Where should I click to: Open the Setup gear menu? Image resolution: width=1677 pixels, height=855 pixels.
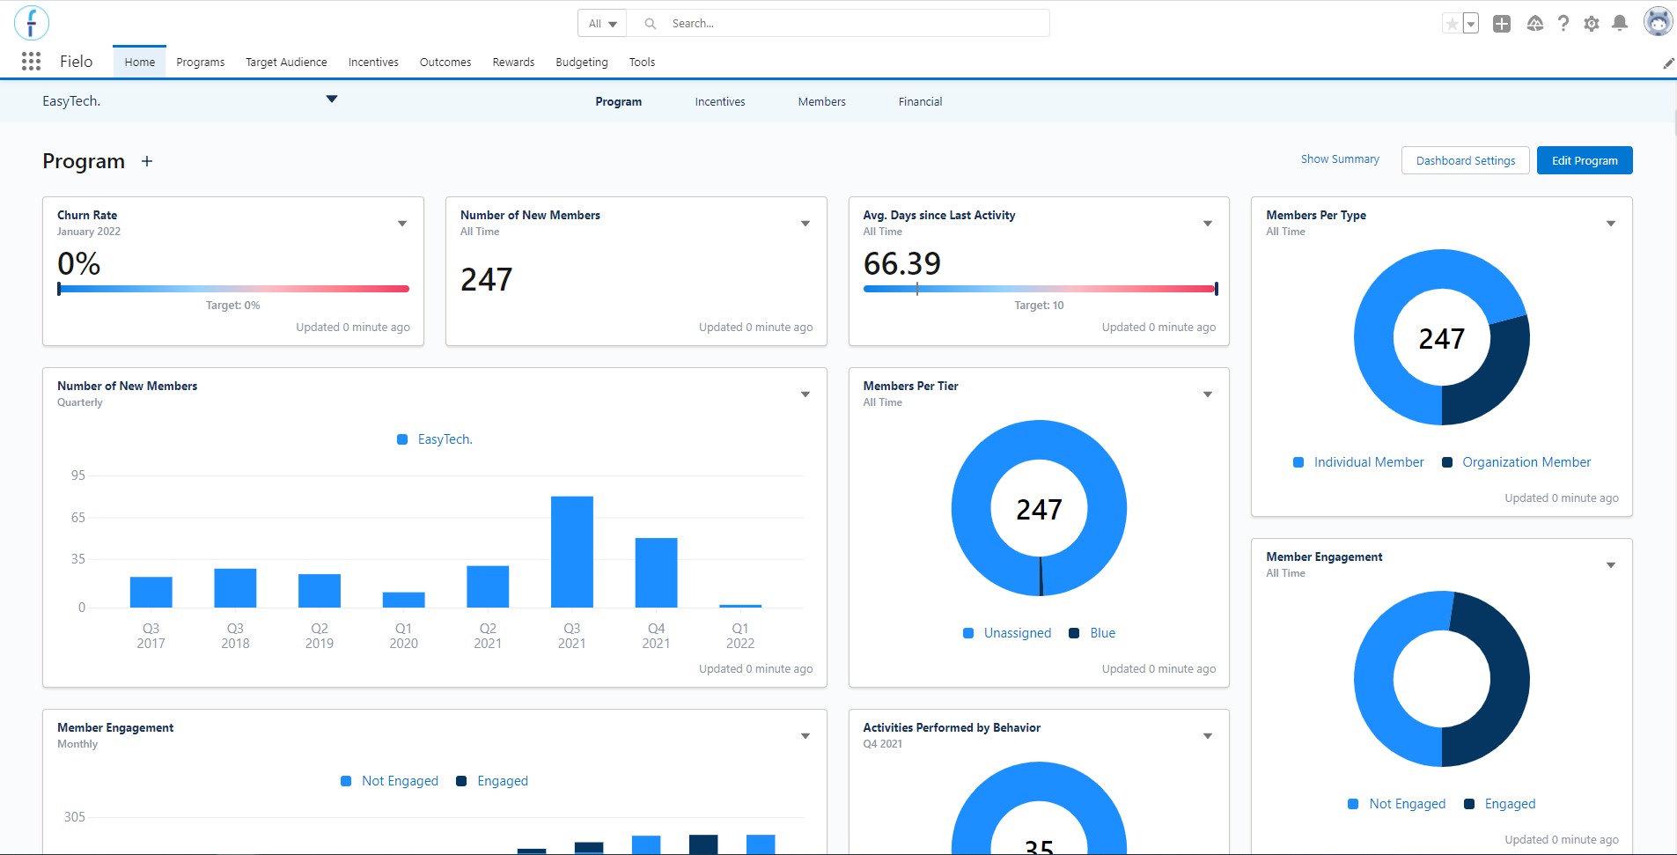click(x=1592, y=24)
